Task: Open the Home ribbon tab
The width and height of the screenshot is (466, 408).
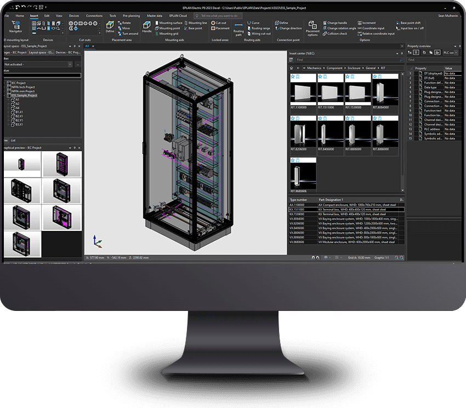Action: [x=20, y=16]
